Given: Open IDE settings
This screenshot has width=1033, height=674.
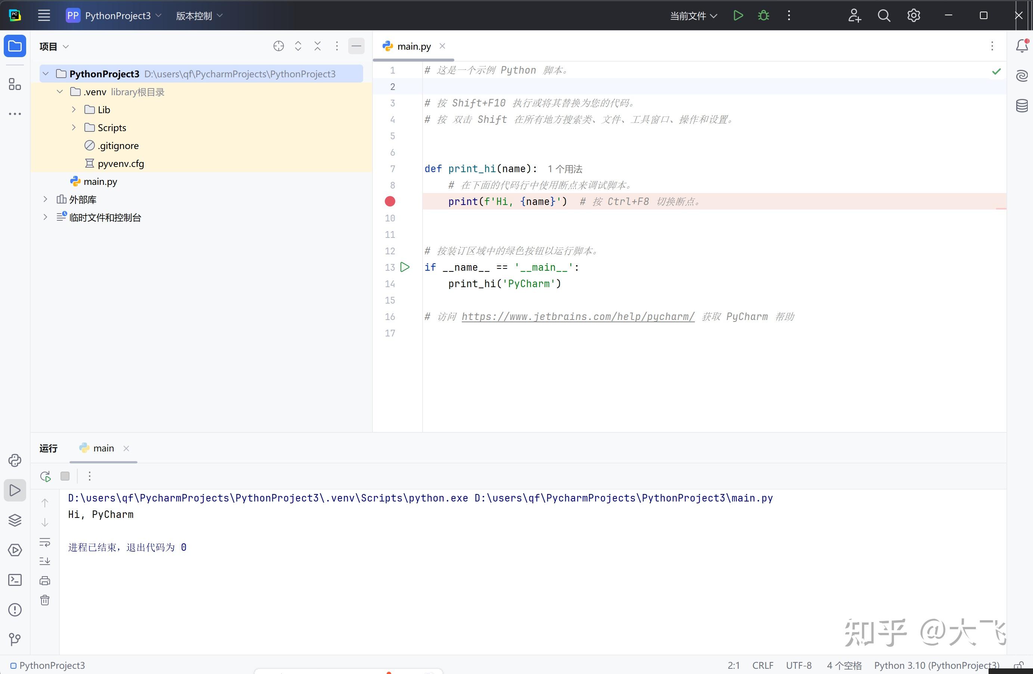Looking at the screenshot, I should click(913, 15).
